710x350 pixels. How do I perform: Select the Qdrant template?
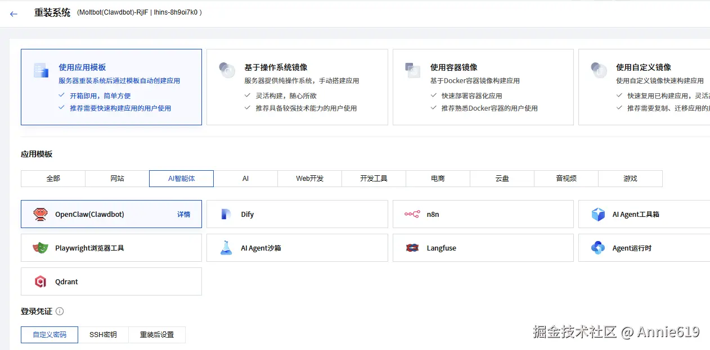tap(111, 281)
